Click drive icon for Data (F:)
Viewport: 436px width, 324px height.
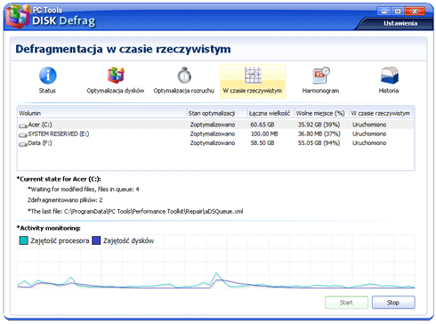pos(23,144)
